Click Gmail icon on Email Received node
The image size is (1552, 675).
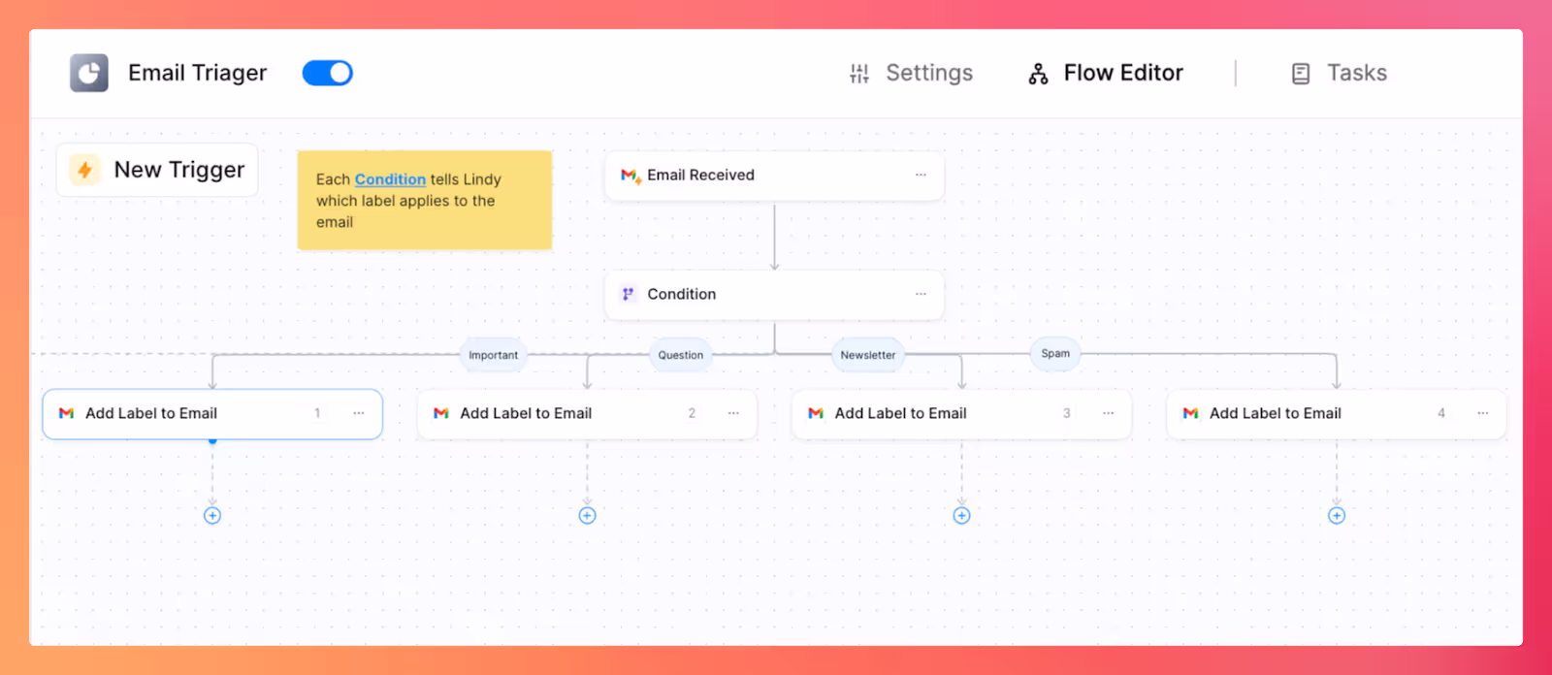(630, 176)
